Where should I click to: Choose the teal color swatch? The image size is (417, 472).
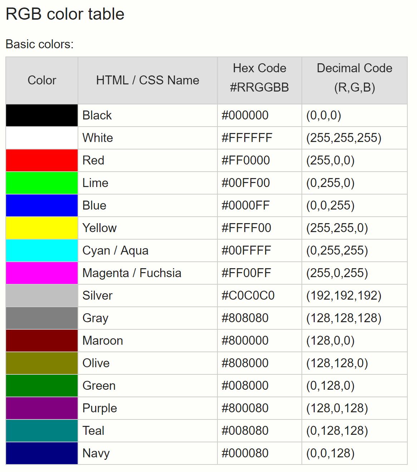coord(42,431)
